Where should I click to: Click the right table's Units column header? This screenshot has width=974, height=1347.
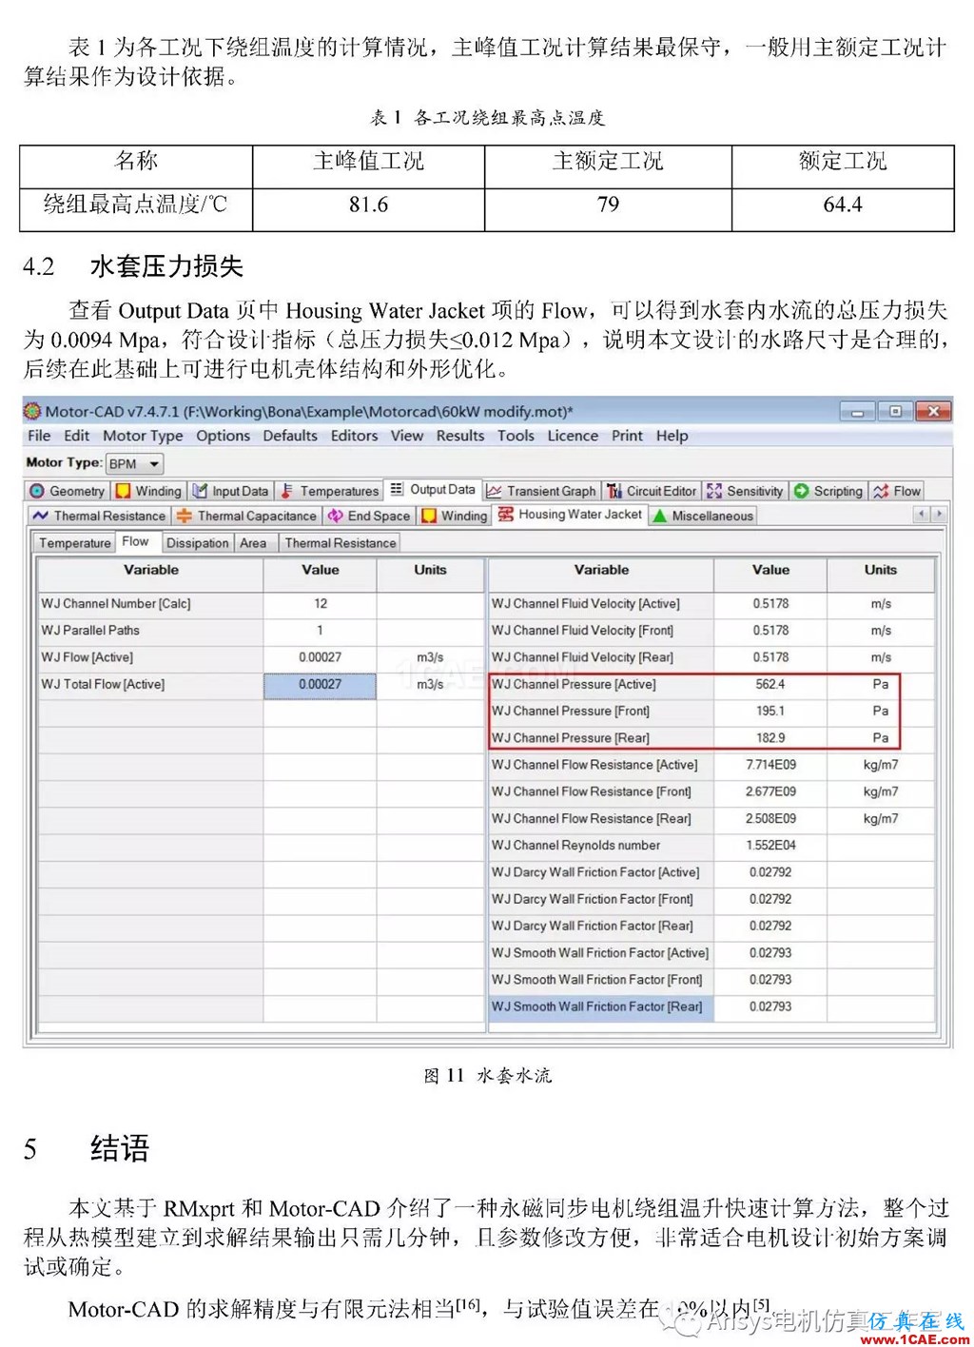tap(881, 570)
